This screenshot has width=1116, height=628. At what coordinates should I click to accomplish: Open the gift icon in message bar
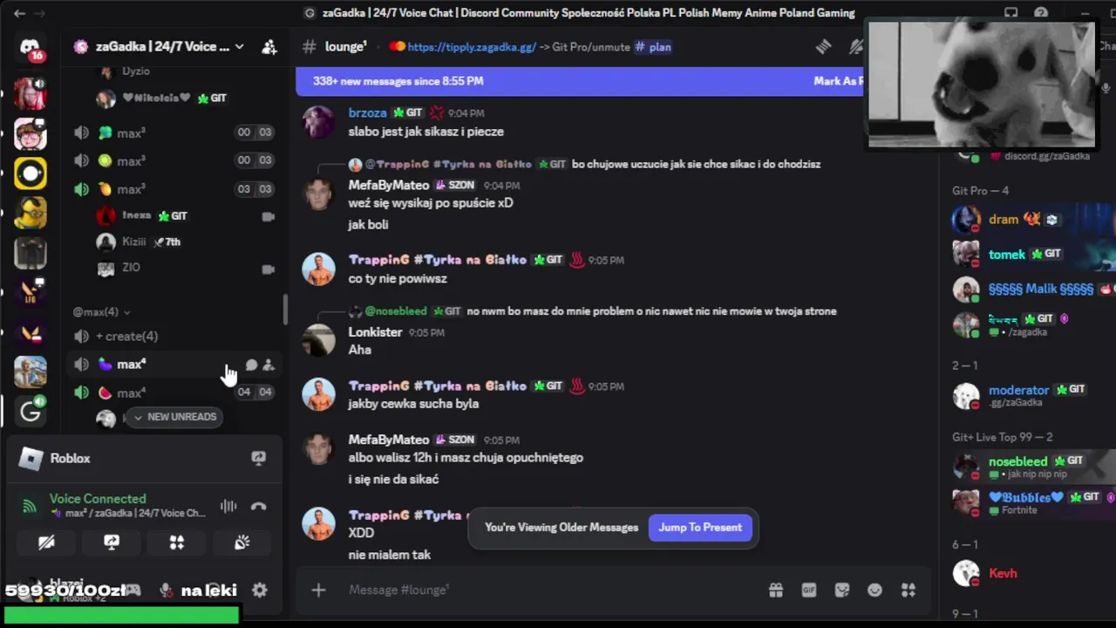coord(775,590)
